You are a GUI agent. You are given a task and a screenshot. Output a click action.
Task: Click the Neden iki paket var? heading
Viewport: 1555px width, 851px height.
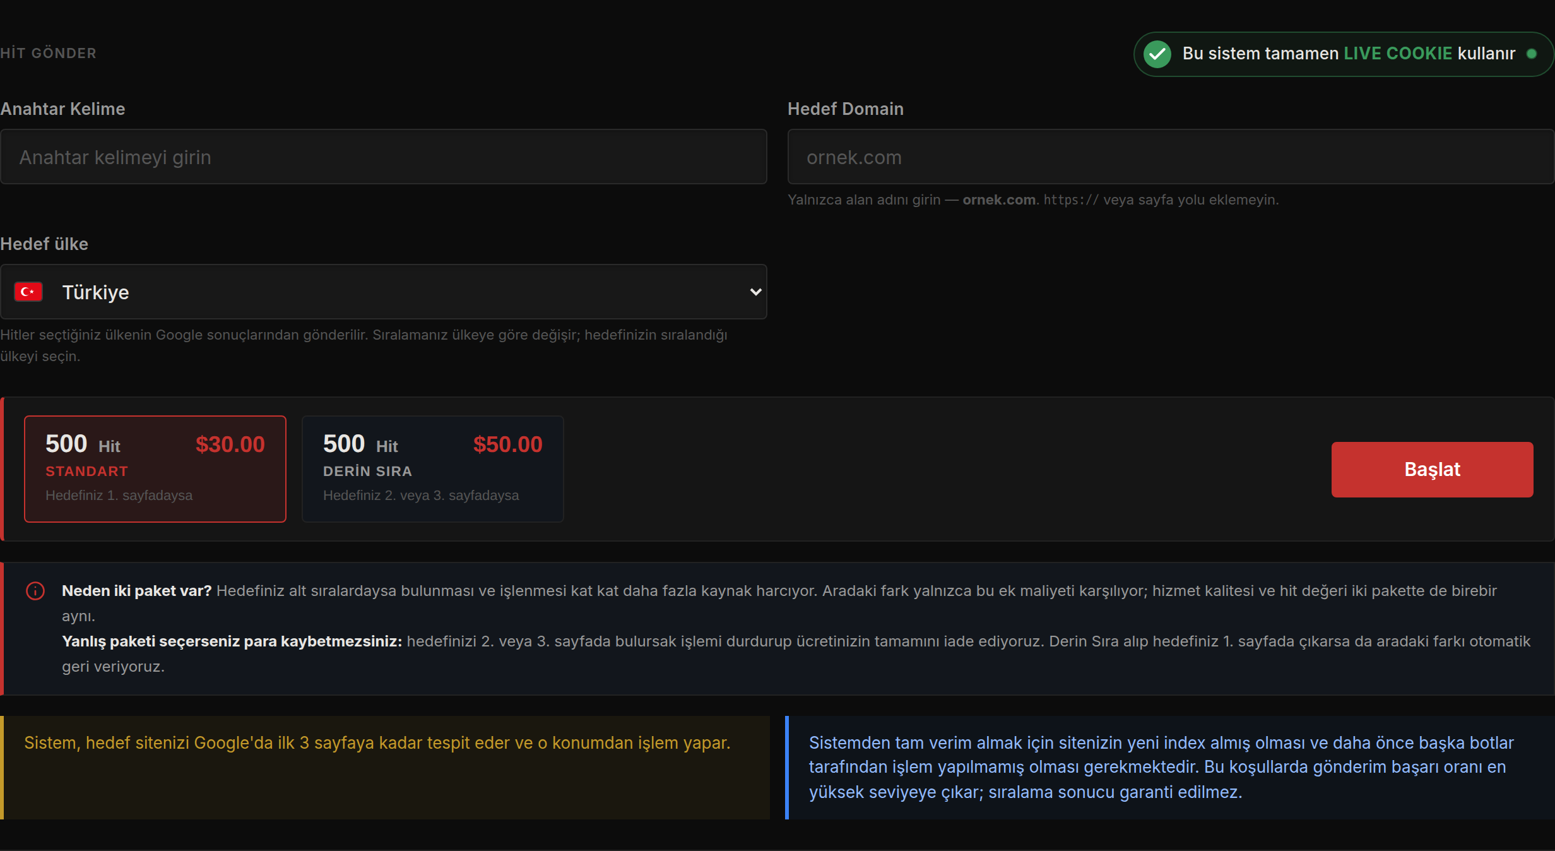(136, 591)
